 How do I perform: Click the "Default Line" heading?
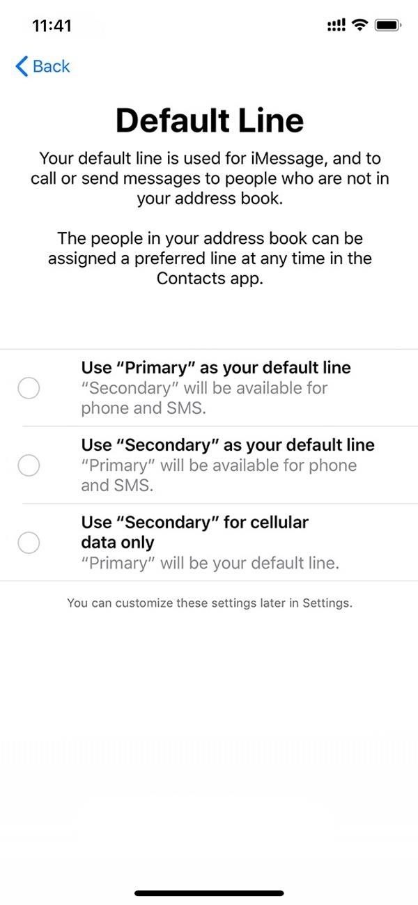click(209, 121)
